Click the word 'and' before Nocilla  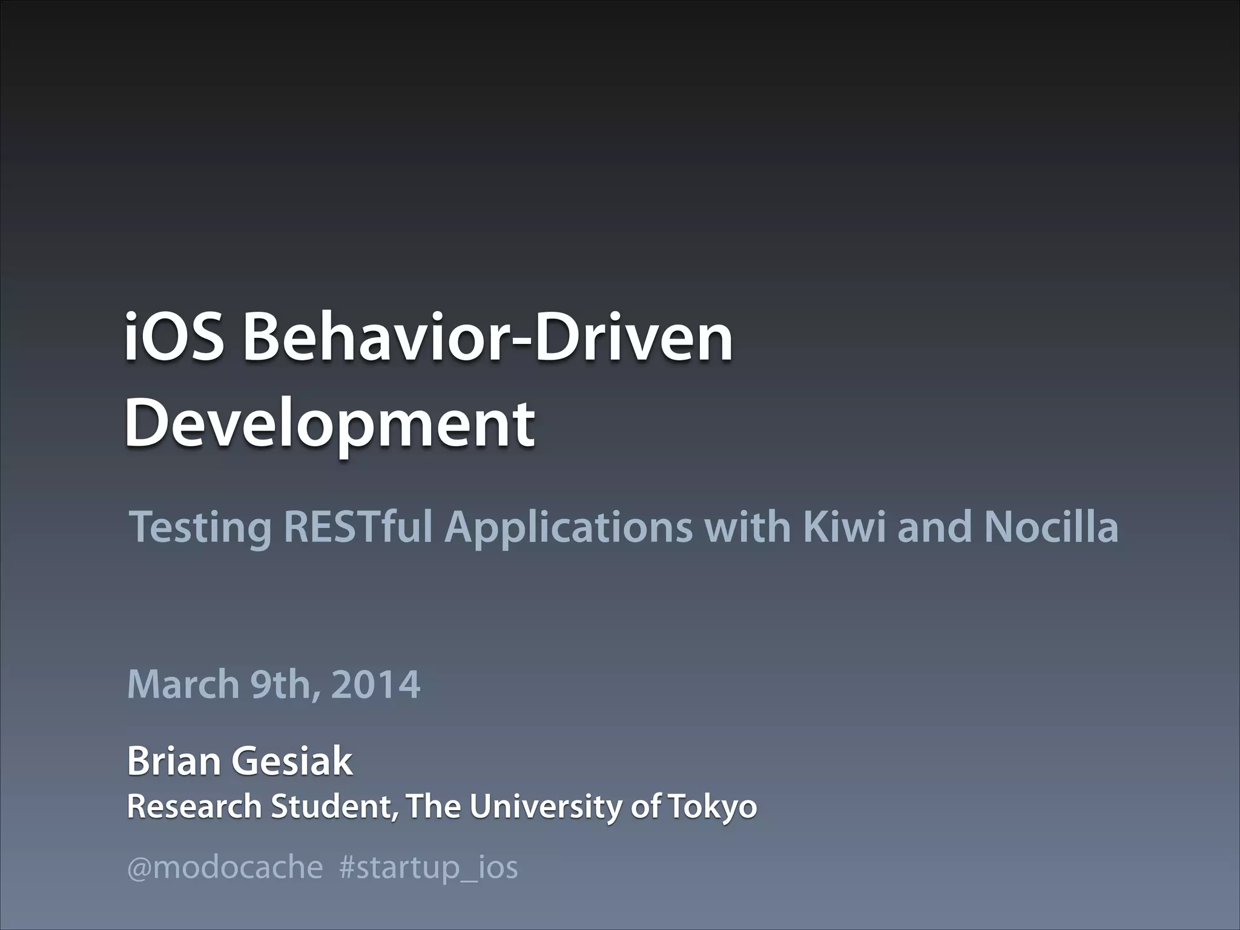click(934, 527)
